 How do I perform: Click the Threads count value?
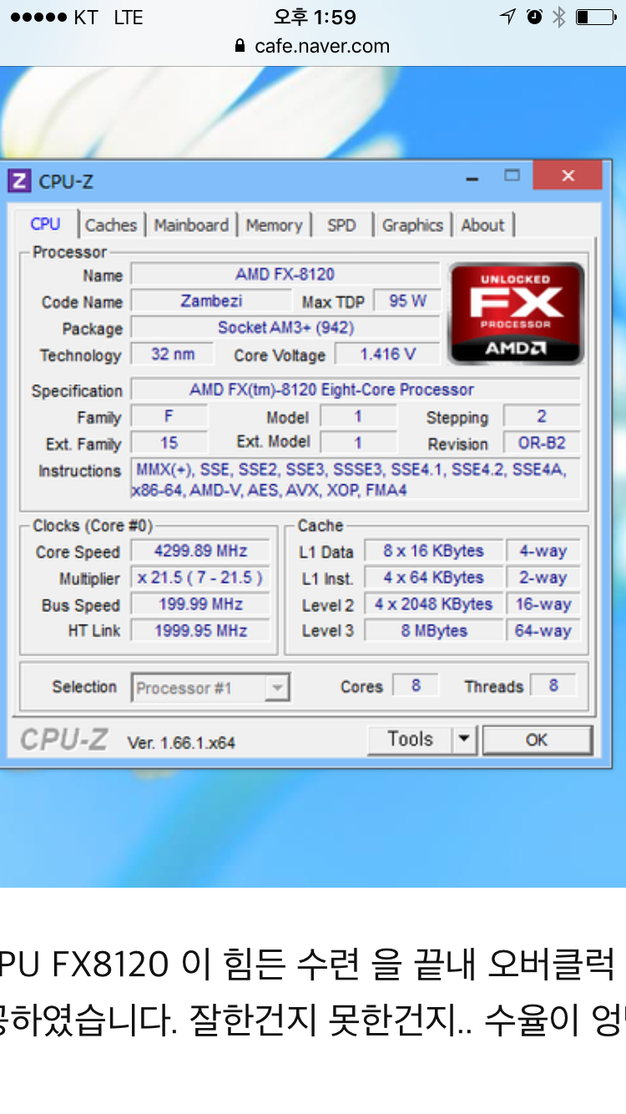(x=553, y=686)
